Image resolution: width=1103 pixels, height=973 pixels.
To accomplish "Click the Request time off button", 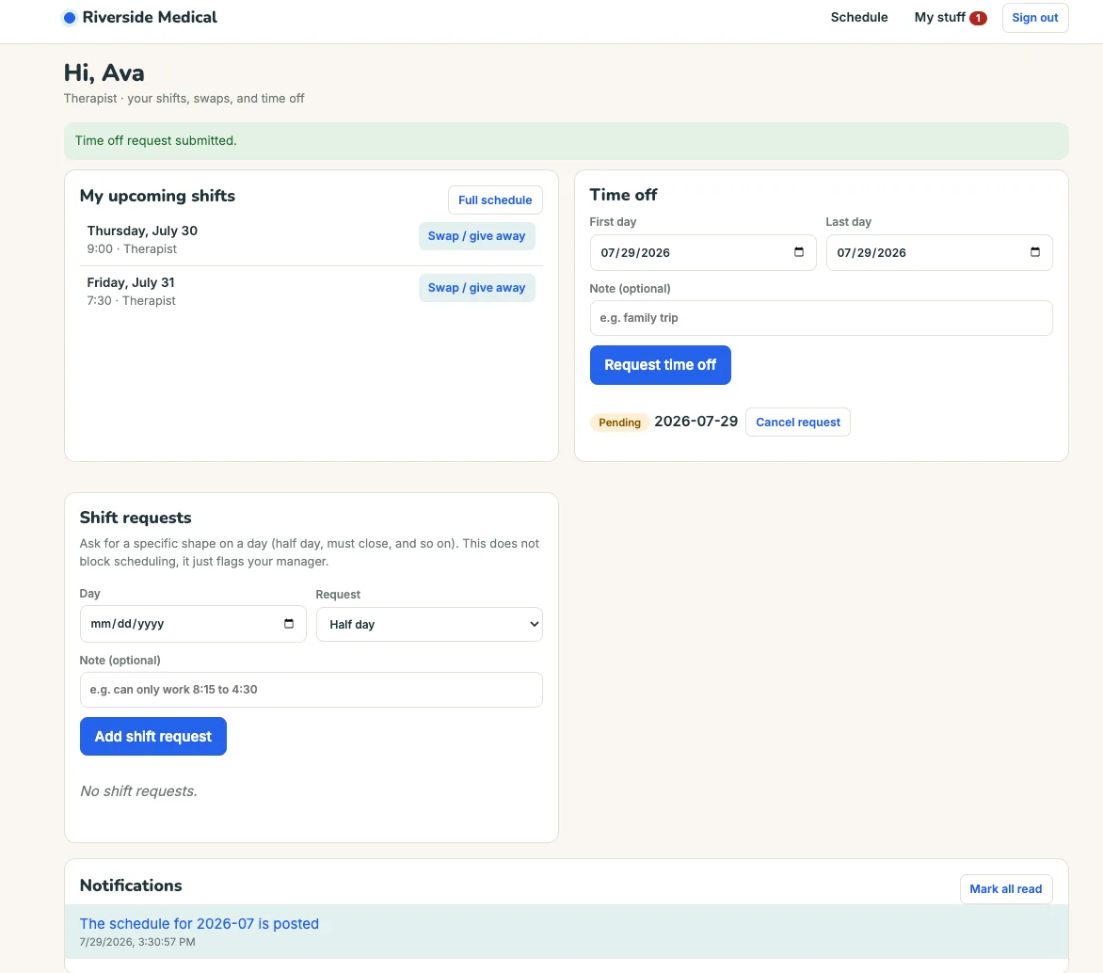I will (660, 364).
